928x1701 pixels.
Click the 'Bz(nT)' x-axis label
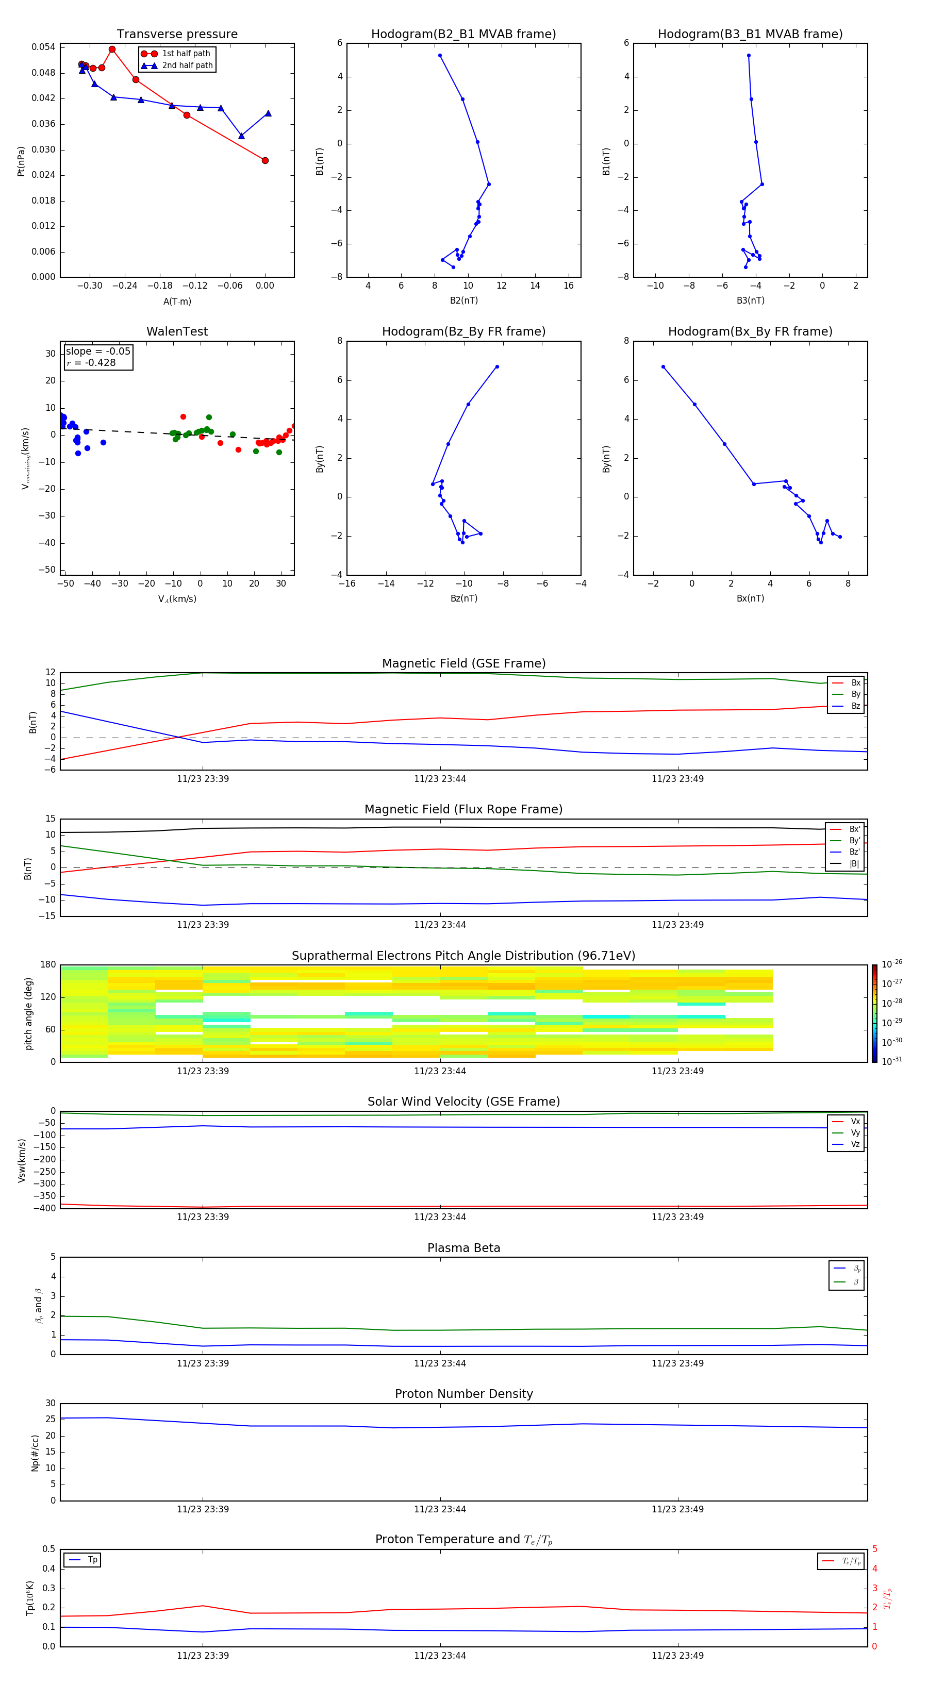pyautogui.click(x=463, y=598)
